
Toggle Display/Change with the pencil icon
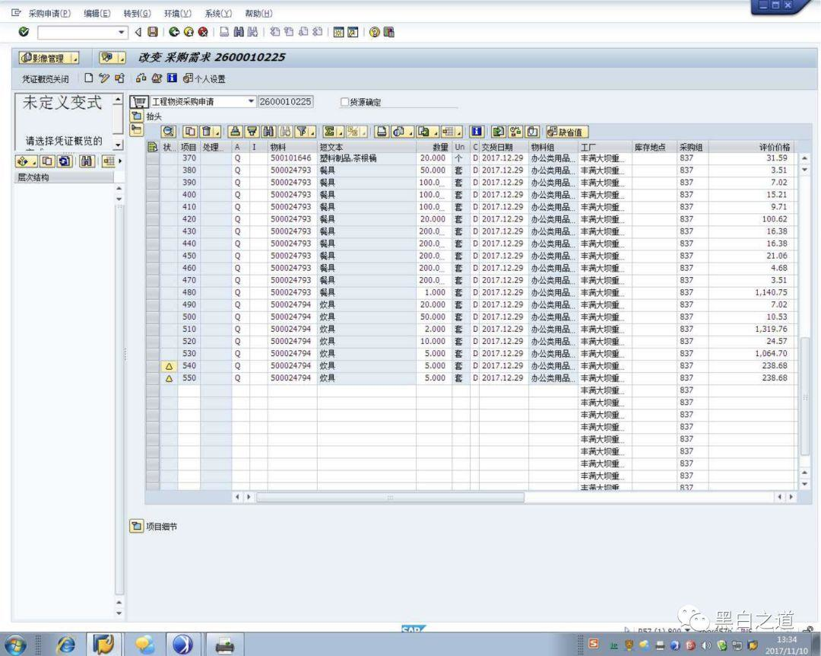tap(104, 78)
